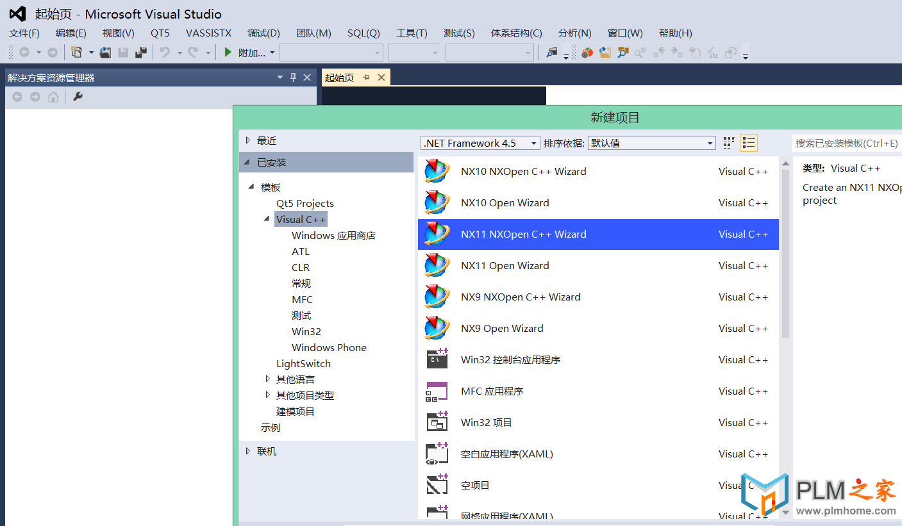This screenshot has height=526, width=902.
Task: Open the 视图(V) menu
Action: pos(119,33)
